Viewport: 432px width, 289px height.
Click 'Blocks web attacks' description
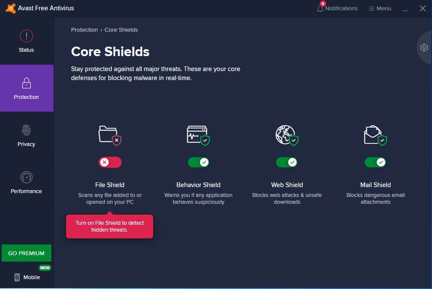(x=287, y=198)
